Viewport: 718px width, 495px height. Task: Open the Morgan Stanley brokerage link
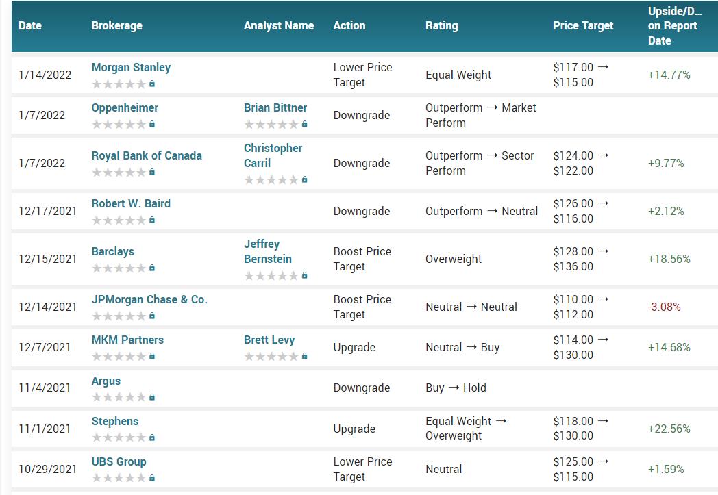pos(131,67)
